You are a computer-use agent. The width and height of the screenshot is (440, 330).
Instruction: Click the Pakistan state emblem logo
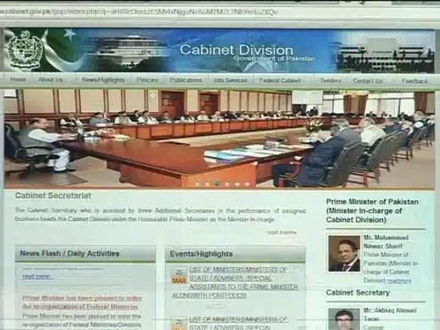point(25,50)
